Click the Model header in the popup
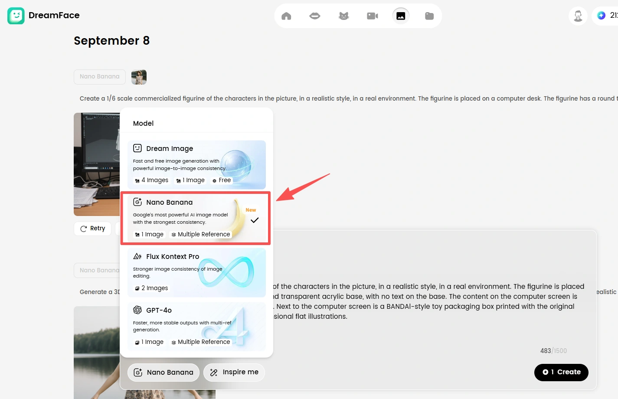This screenshot has height=399, width=618. pos(144,123)
